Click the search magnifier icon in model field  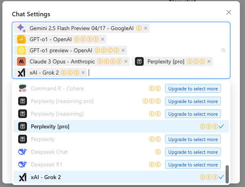pos(224,50)
